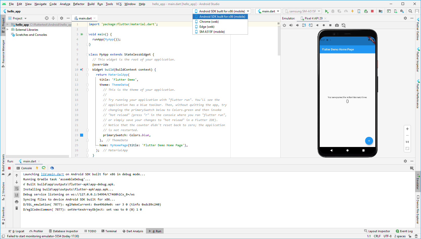
Task: Open emulator snapshots menu
Action: pyautogui.click(x=343, y=25)
